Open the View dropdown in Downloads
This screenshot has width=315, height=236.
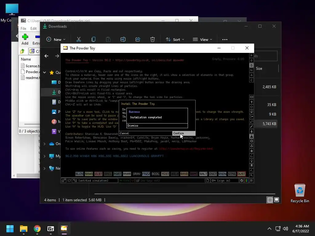click(x=202, y=40)
